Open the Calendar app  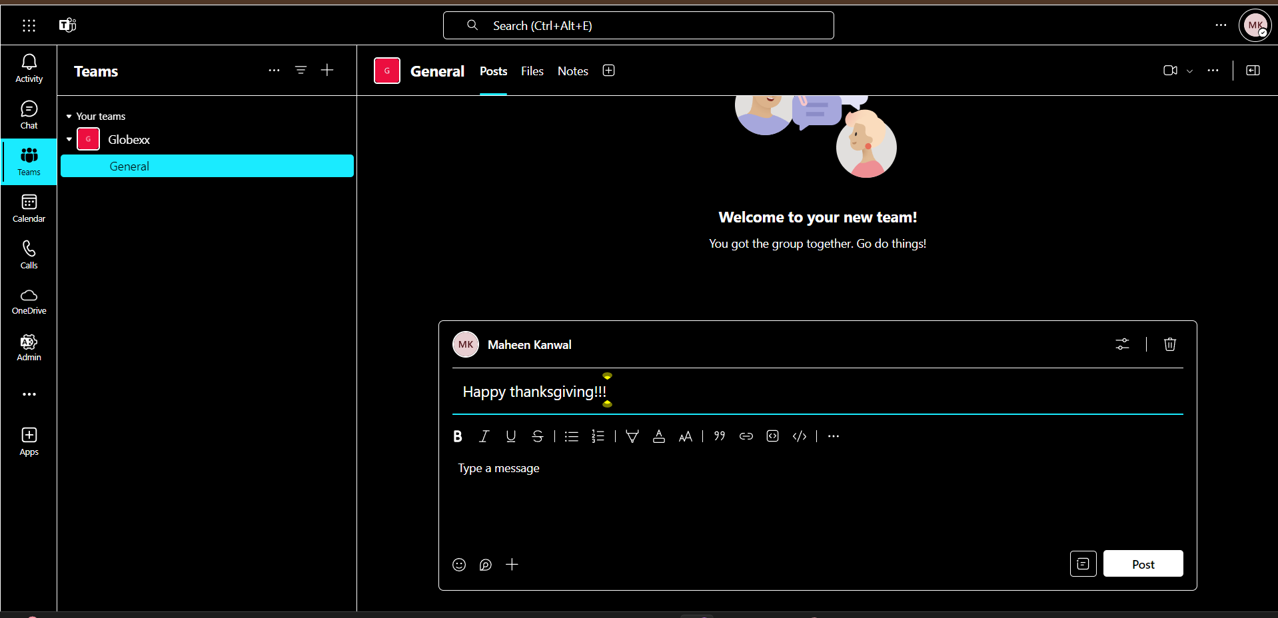(x=29, y=208)
